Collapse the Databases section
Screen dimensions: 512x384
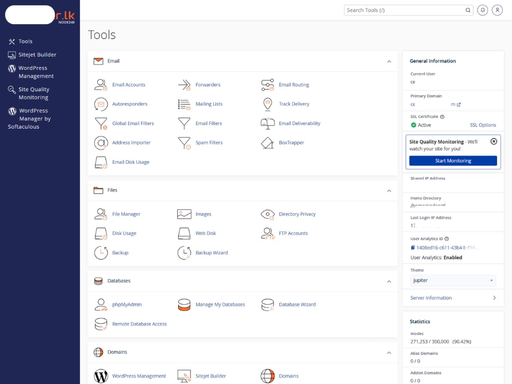(389, 282)
